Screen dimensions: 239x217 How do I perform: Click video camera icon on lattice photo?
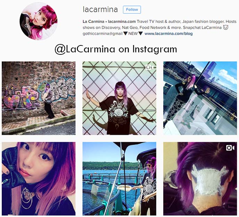(x=149, y=67)
